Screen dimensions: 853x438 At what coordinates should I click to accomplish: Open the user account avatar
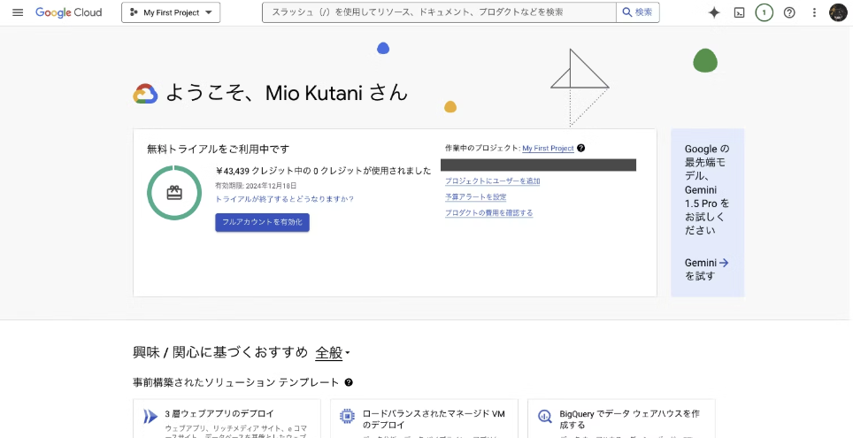tap(838, 12)
